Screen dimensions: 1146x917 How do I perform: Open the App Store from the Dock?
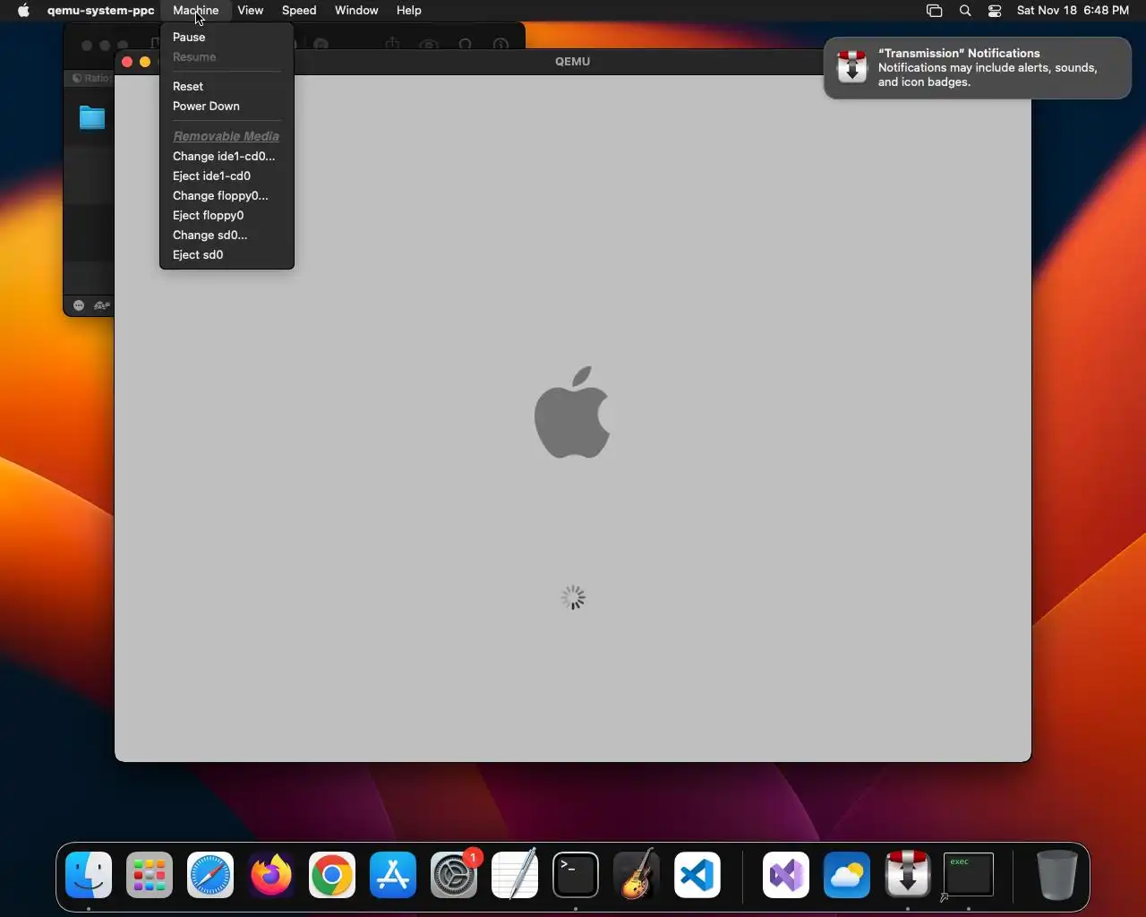coord(393,875)
